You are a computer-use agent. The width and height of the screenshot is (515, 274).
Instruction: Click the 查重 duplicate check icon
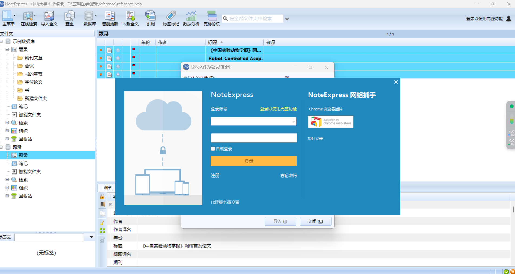[70, 16]
